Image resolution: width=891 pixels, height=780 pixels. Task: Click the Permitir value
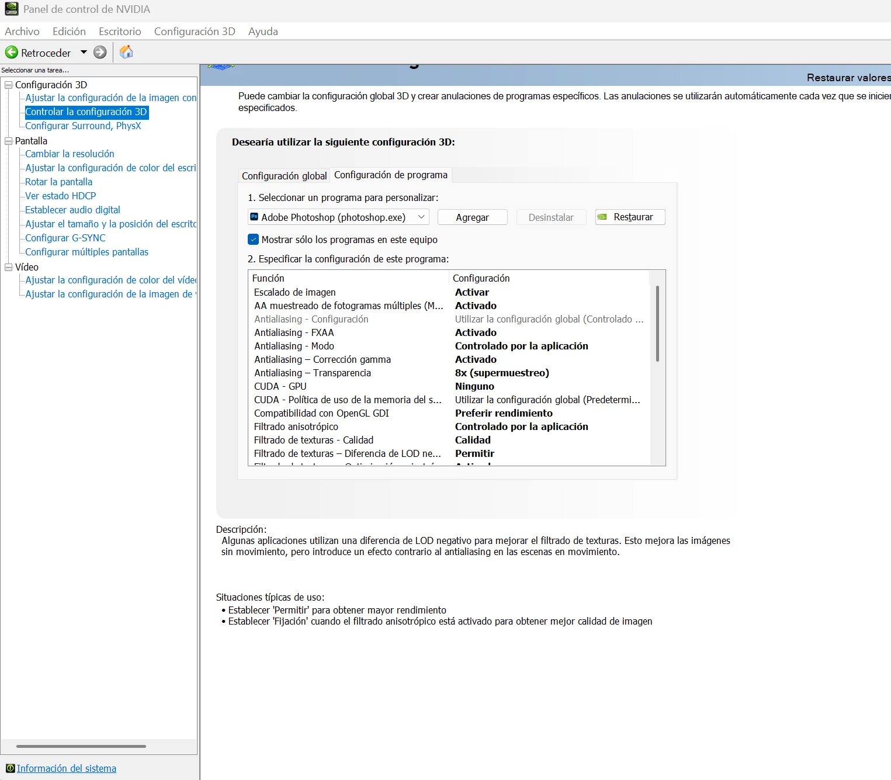click(474, 453)
